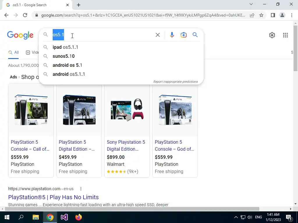Screen dimensions: 298x223
Task: Open the Windows Start menu
Action: pyautogui.click(x=7, y=217)
